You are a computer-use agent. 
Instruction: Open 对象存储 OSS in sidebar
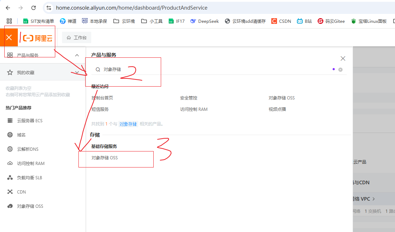coord(30,206)
